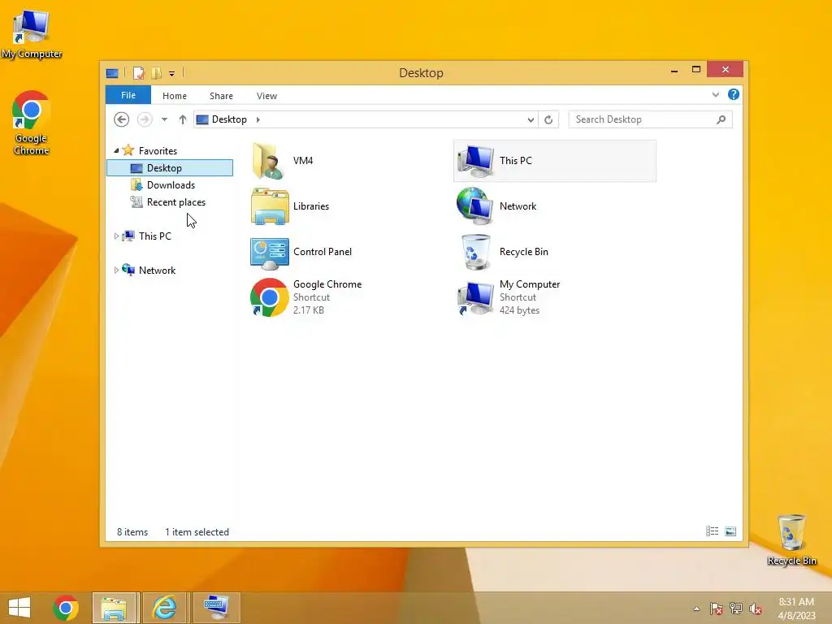Select the Network icon in file list
The width and height of the screenshot is (832, 624).
(x=475, y=206)
